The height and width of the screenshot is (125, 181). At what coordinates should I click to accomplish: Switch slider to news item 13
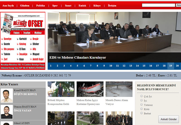131,66
